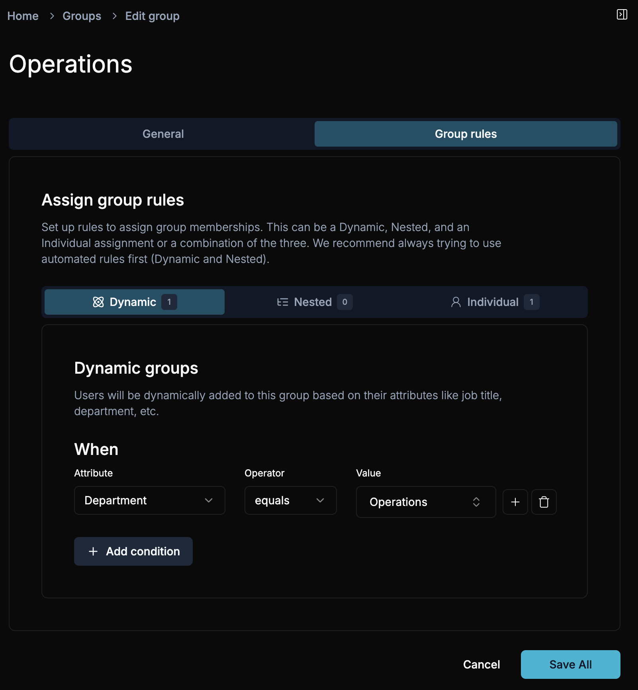Adjust the Operations value stepper control
Screen dimensions: 638x690
476,502
